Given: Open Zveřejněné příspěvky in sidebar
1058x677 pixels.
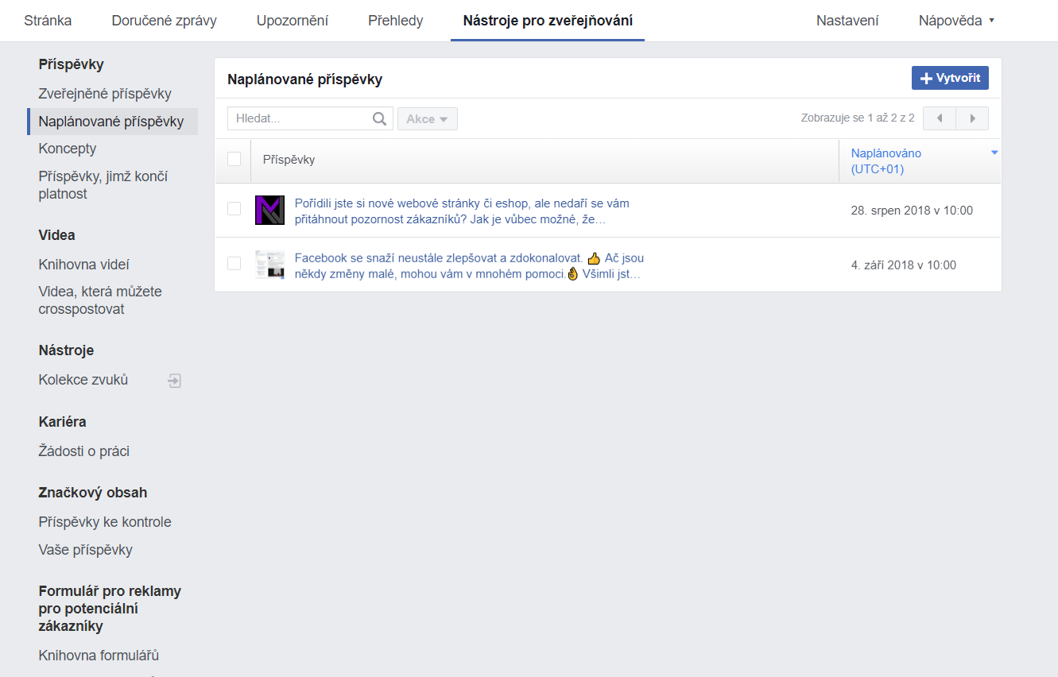Looking at the screenshot, I should pos(105,94).
